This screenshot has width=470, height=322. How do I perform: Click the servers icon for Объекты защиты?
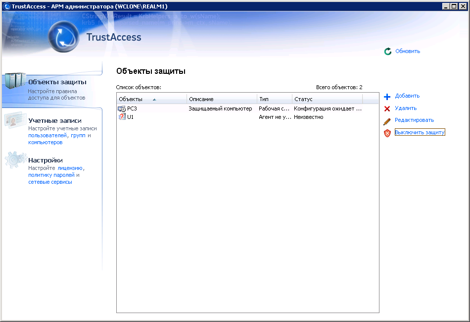pos(15,80)
